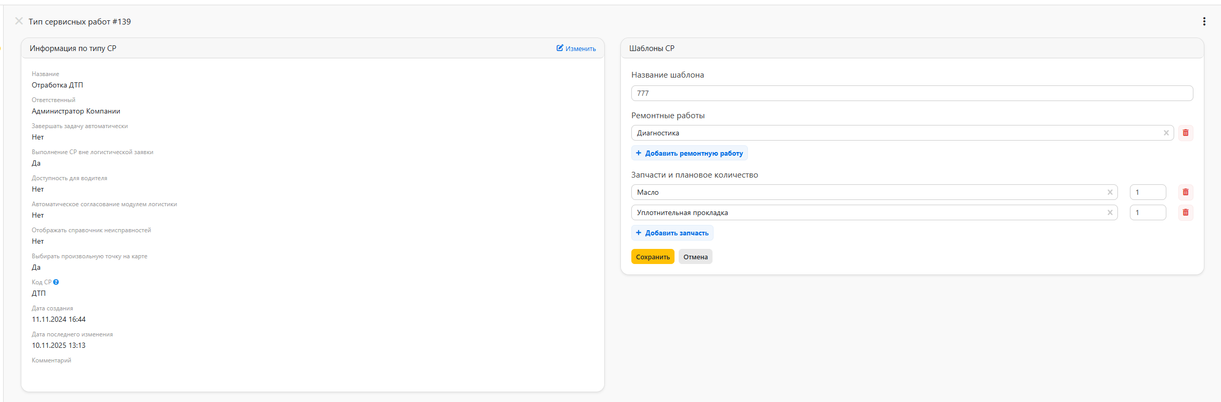This screenshot has height=402, width=1221.
Task: Click the Ремонтные работы label
Action: (668, 116)
